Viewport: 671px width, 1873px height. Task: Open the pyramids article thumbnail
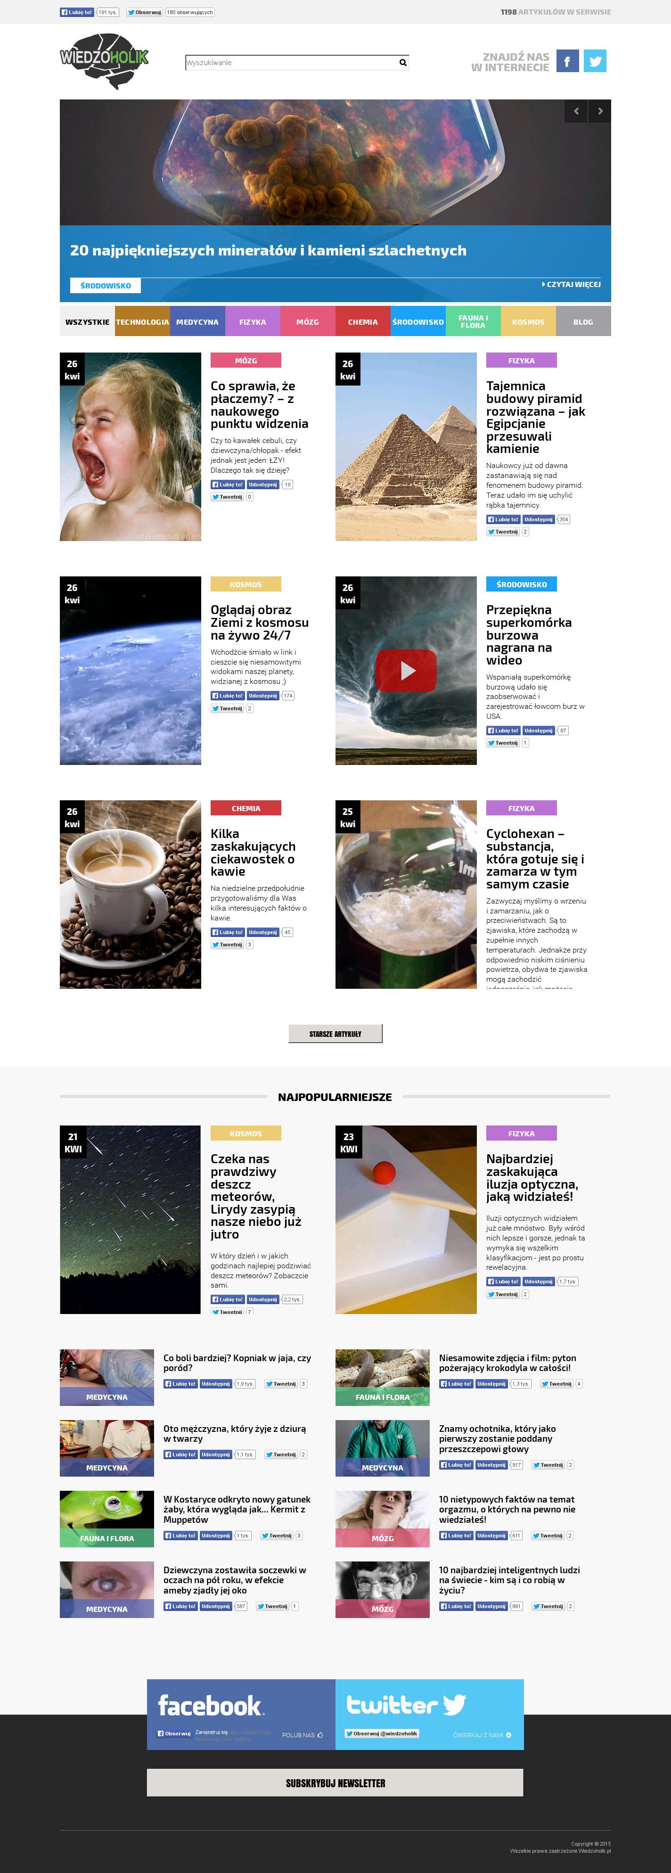pyautogui.click(x=406, y=446)
